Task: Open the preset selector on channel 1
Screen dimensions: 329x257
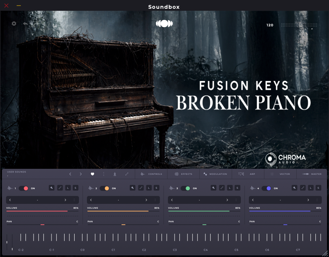Action: (38, 200)
